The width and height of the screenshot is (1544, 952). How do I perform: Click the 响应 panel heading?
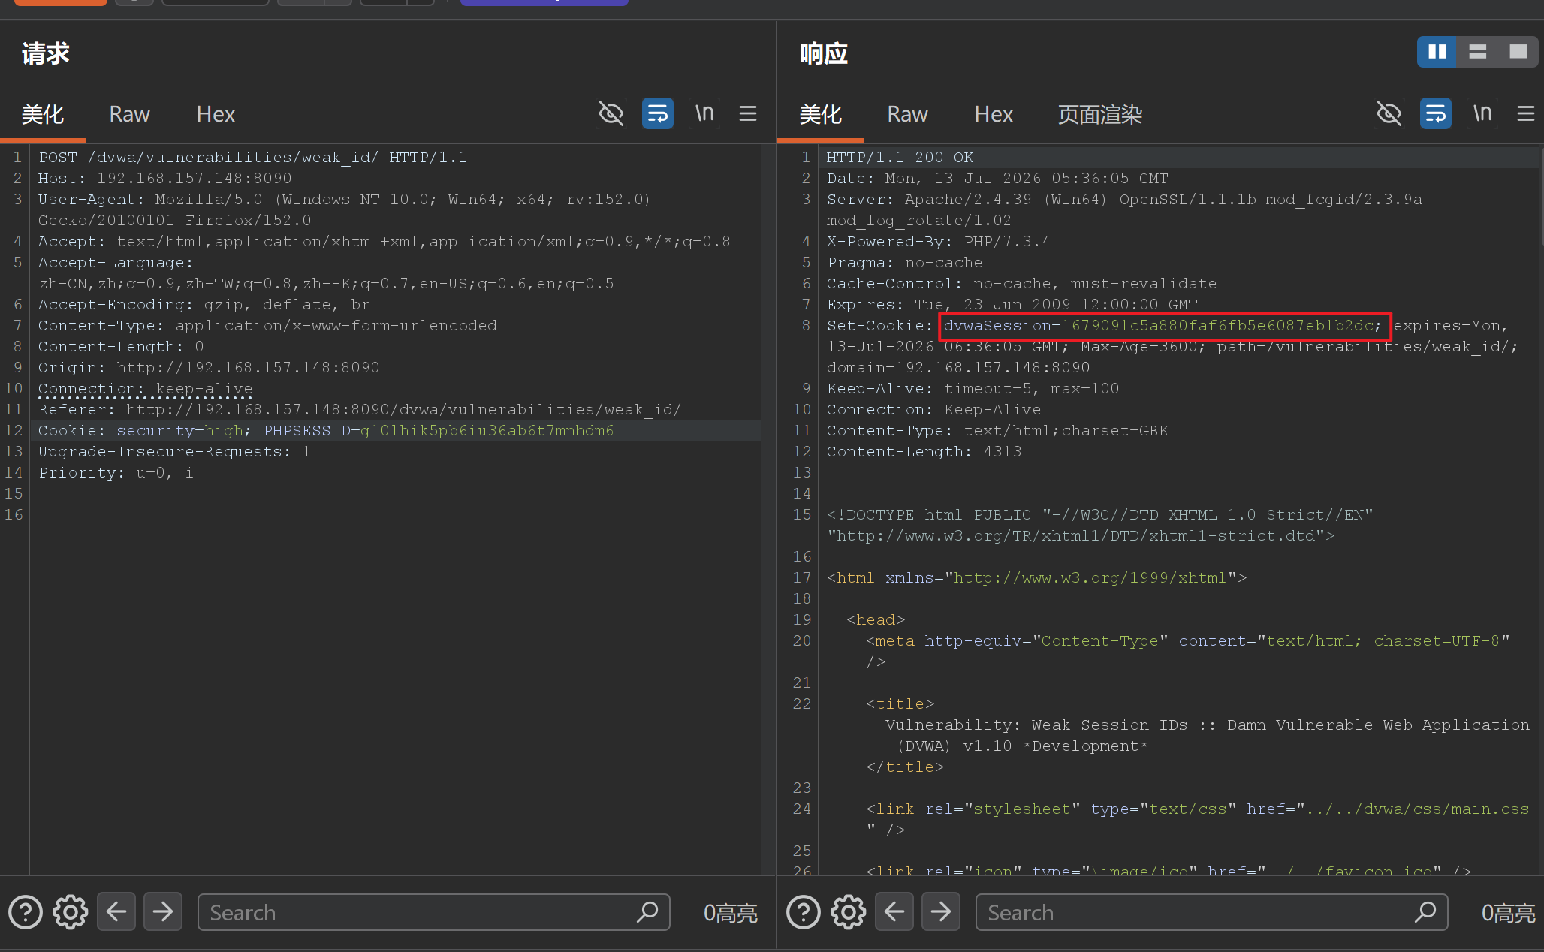tap(824, 53)
